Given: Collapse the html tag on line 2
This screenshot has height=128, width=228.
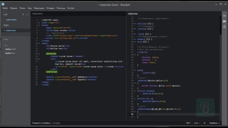Looking at the screenshot, I should pyautogui.click(x=39, y=23).
